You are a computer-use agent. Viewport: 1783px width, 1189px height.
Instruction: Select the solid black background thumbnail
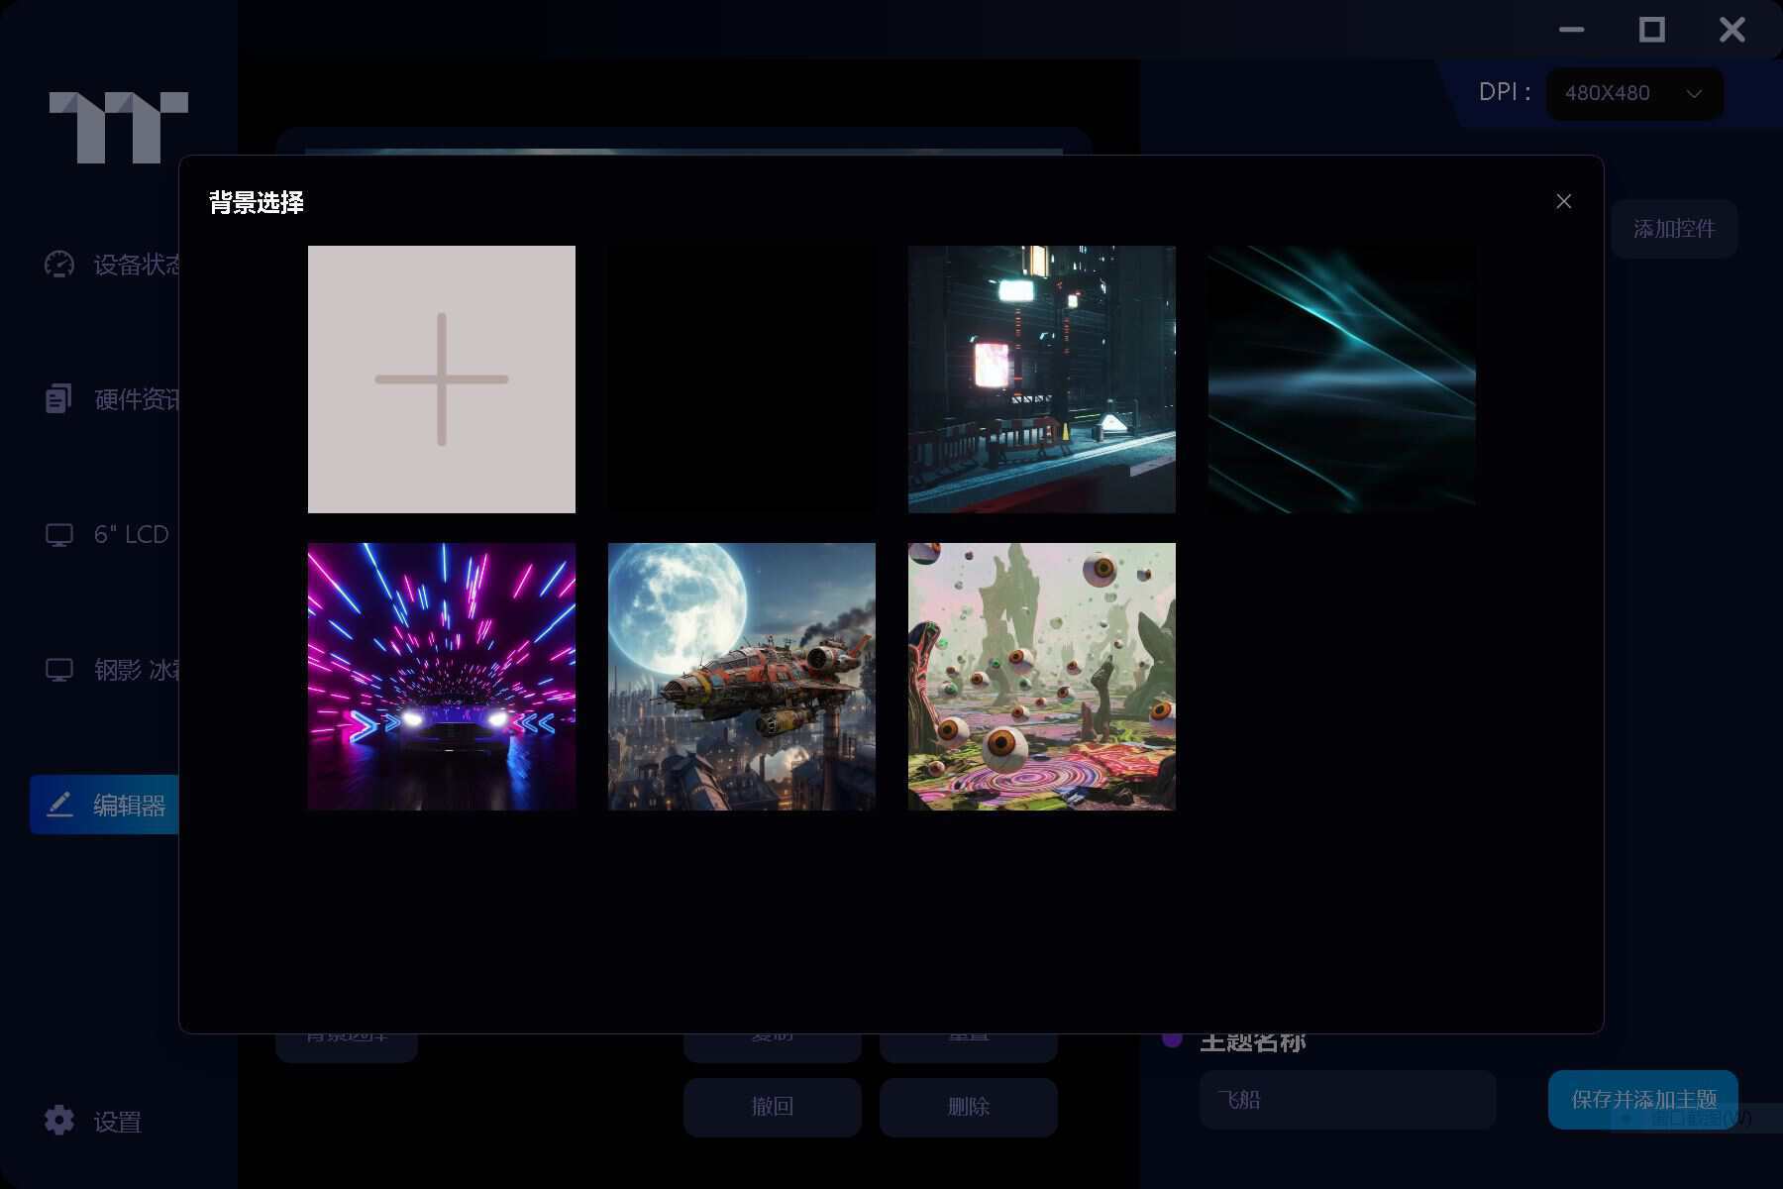point(741,379)
